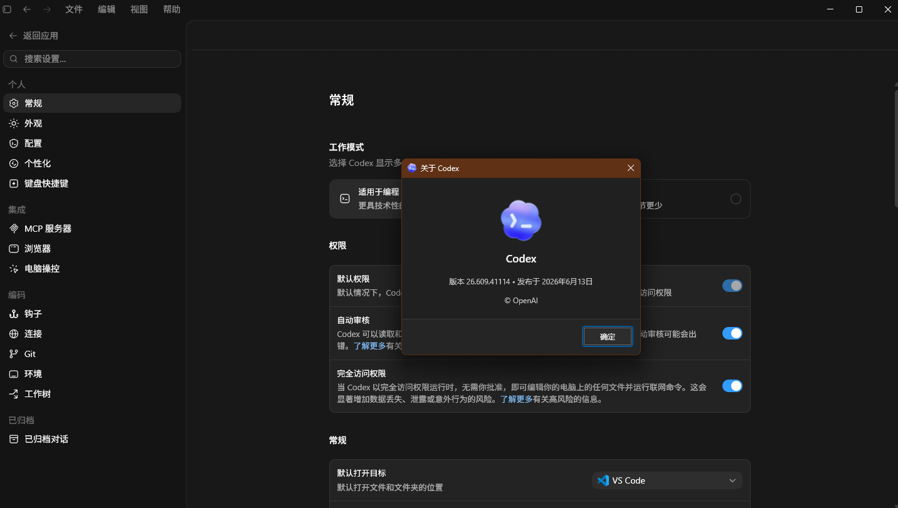This screenshot has width=898, height=508.
Task: Click the 已归档 sidebar group label
Action: 21,420
